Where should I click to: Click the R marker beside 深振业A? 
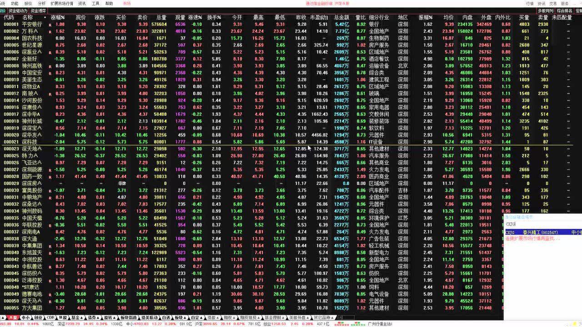coord(50,53)
